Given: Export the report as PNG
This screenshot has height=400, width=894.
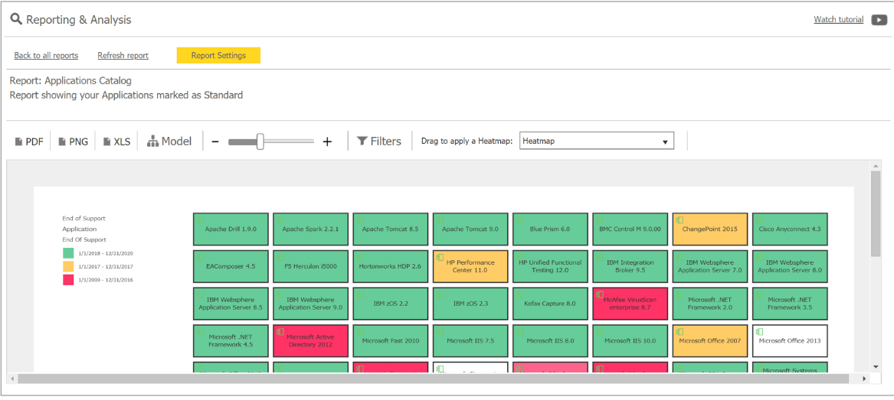Looking at the screenshot, I should point(73,141).
